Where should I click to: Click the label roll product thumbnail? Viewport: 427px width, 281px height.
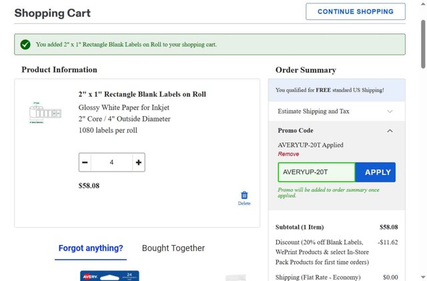pyautogui.click(x=44, y=113)
